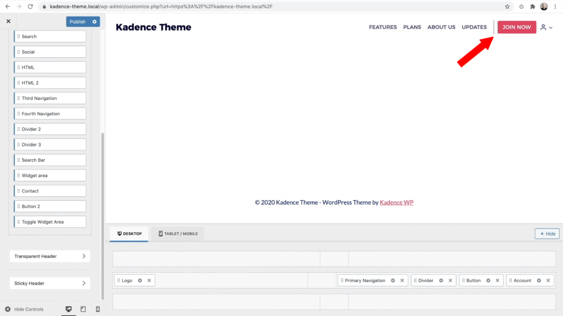Reload the browser page
The image size is (563, 316).
coord(31,7)
